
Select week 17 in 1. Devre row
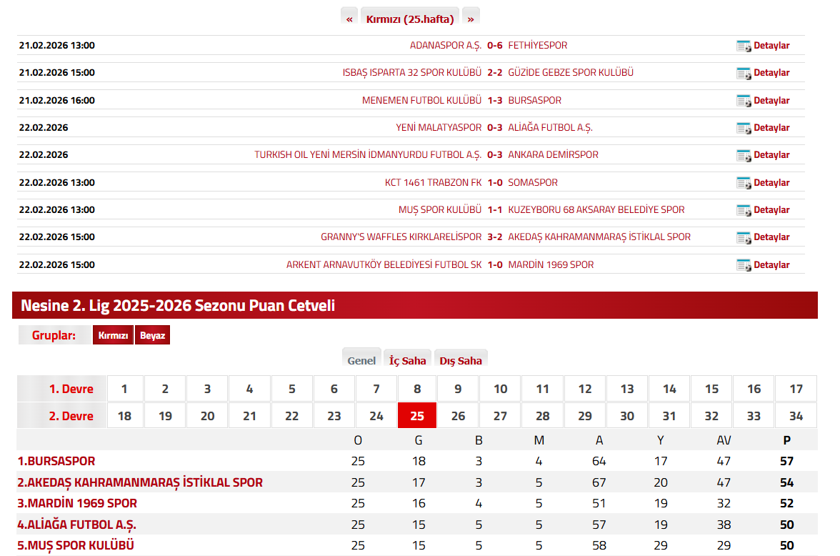796,389
